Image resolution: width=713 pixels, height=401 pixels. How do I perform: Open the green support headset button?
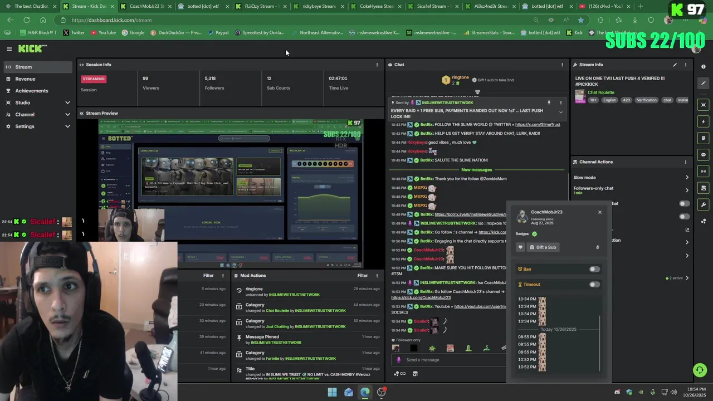coord(699,370)
